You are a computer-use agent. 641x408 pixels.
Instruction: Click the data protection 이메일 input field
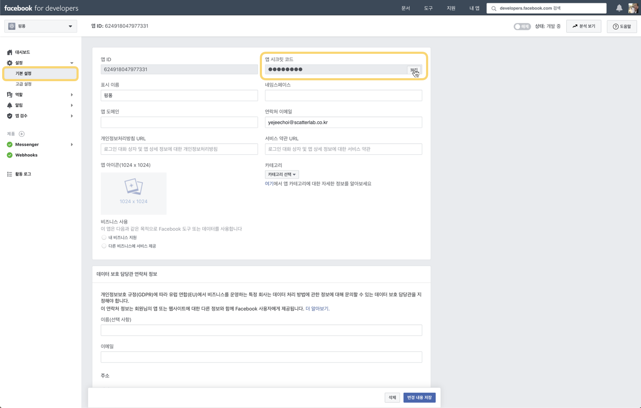tap(261, 357)
